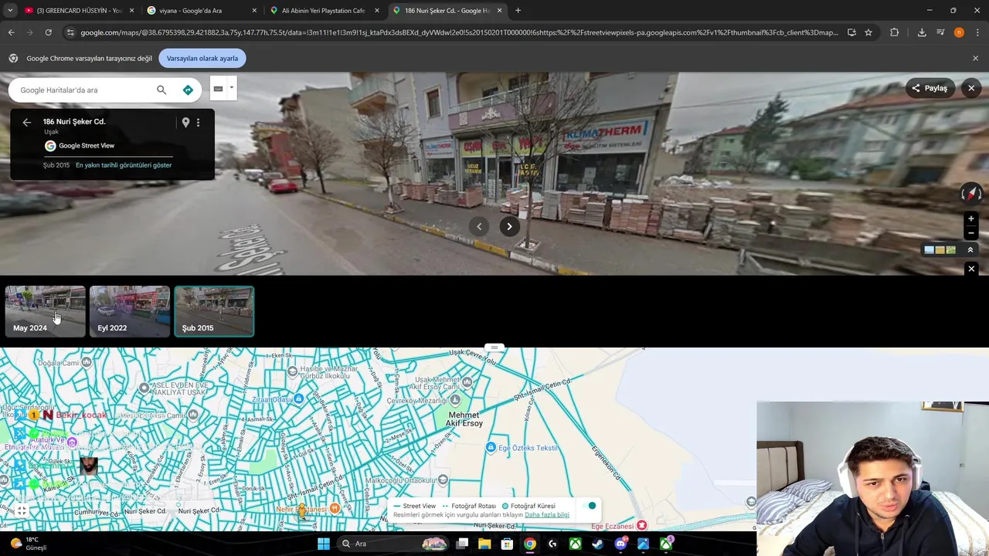Close the timeline panel with the lower X
Screen dimensions: 989x556
tap(971, 269)
